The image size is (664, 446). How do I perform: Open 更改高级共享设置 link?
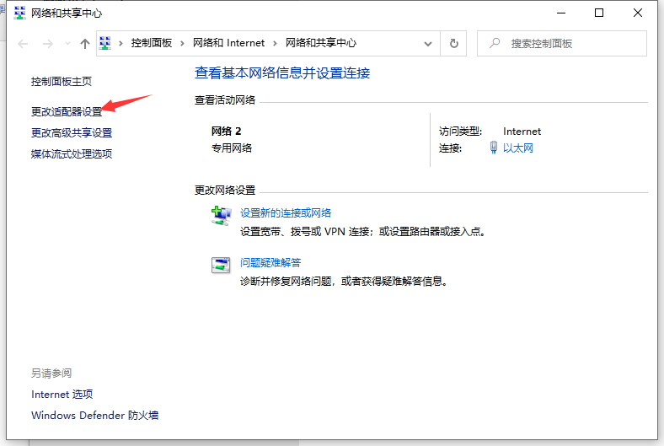click(x=72, y=132)
